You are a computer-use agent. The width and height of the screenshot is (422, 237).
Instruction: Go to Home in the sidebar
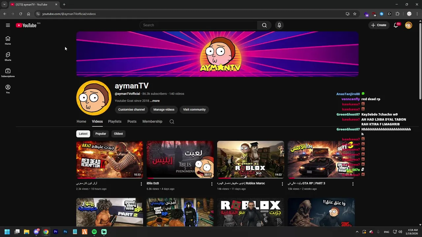8,40
